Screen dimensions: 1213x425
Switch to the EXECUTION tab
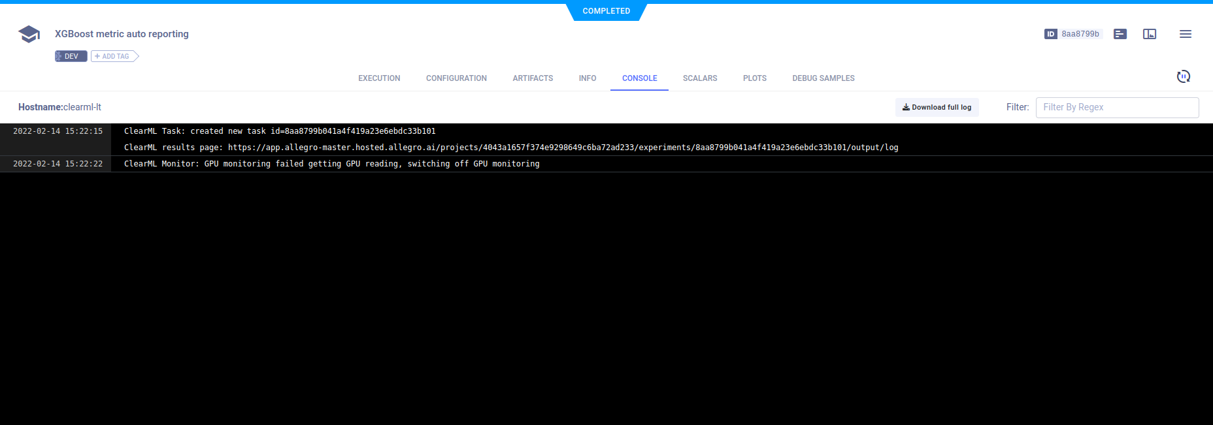[379, 78]
